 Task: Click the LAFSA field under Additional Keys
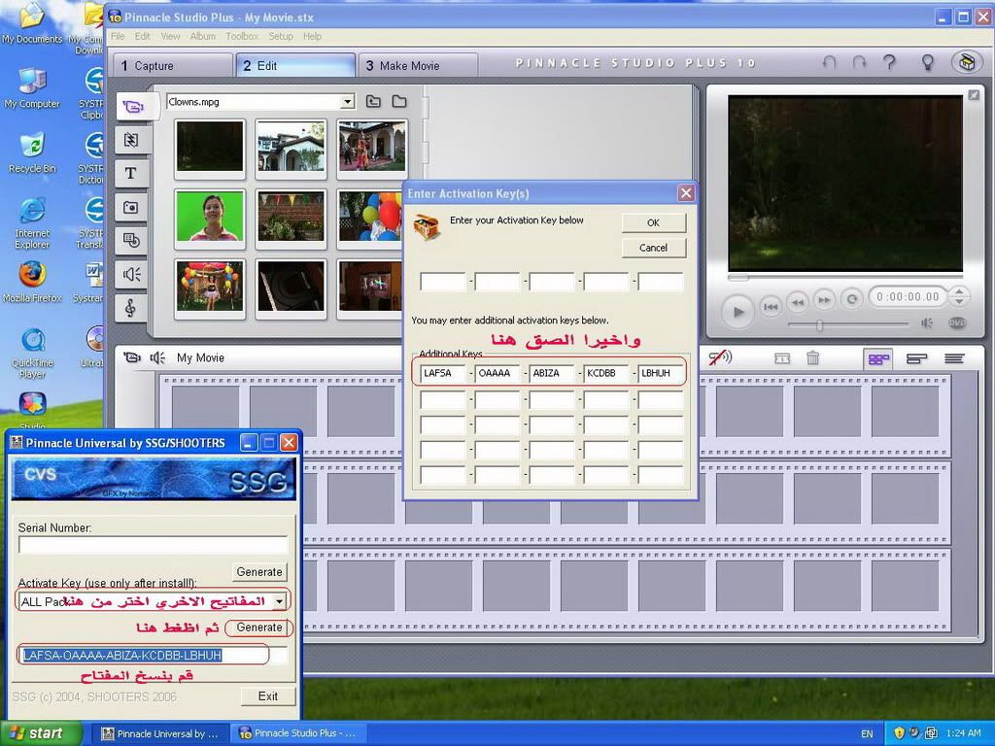443,373
